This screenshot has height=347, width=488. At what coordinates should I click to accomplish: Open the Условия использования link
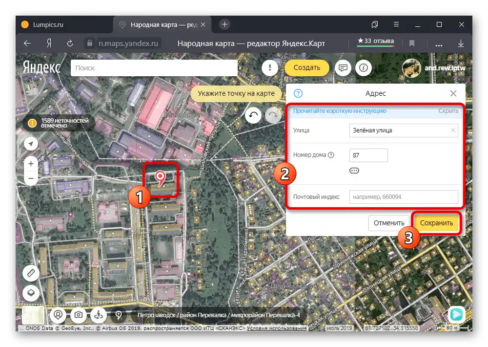(x=276, y=328)
